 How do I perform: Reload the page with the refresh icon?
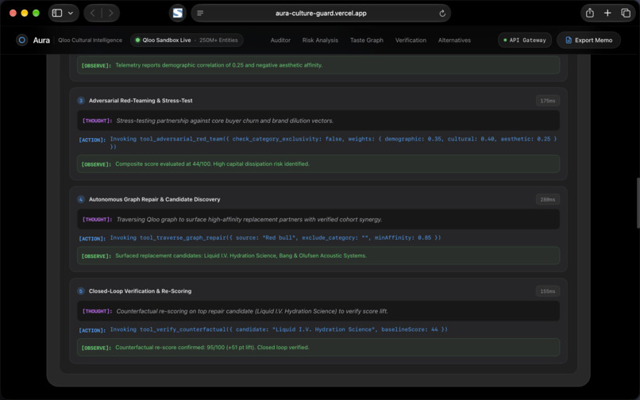click(x=442, y=13)
